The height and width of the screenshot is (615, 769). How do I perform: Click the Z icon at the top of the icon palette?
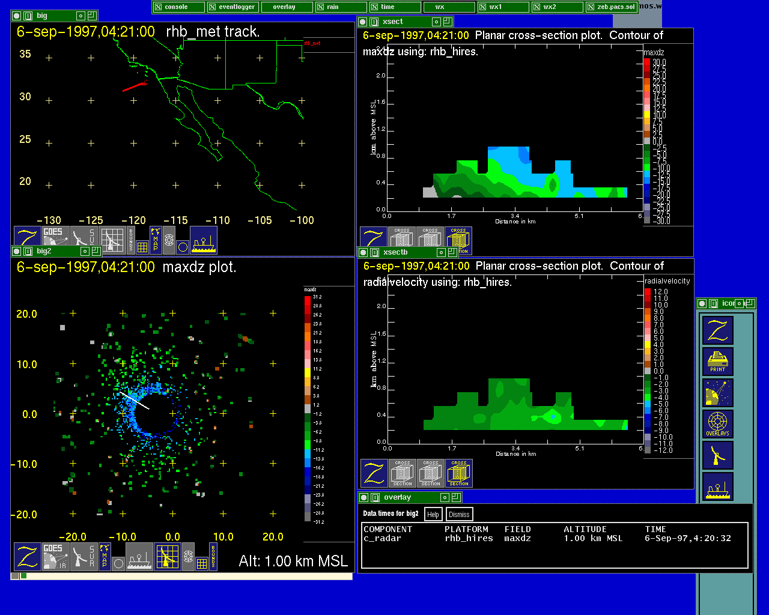coord(717,330)
